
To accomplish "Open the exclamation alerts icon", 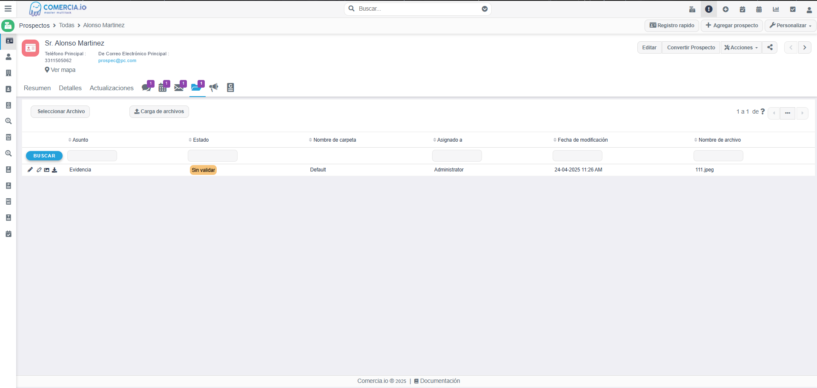I will [709, 9].
